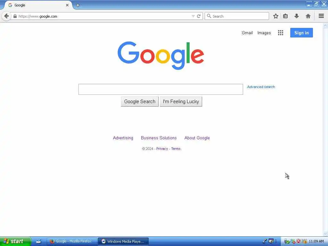Restore down the Firefox window

pos(316,4)
